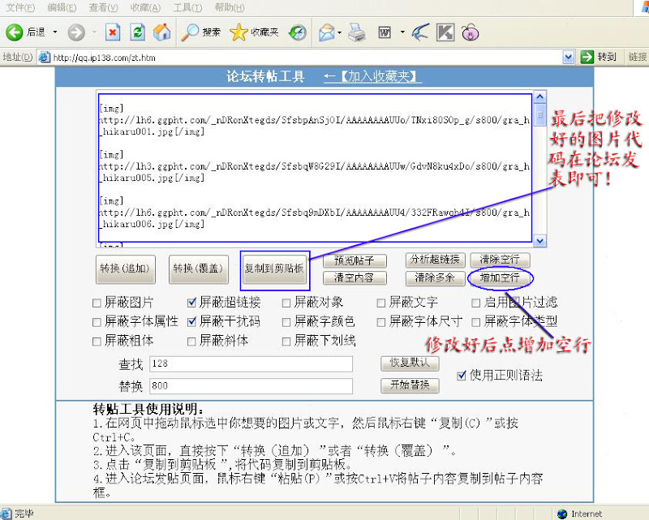The width and height of the screenshot is (649, 520).
Task: Click the 转换(覆盖) button
Action: coord(199,269)
